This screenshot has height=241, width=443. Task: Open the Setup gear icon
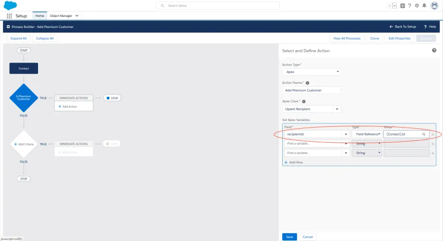(x=417, y=6)
